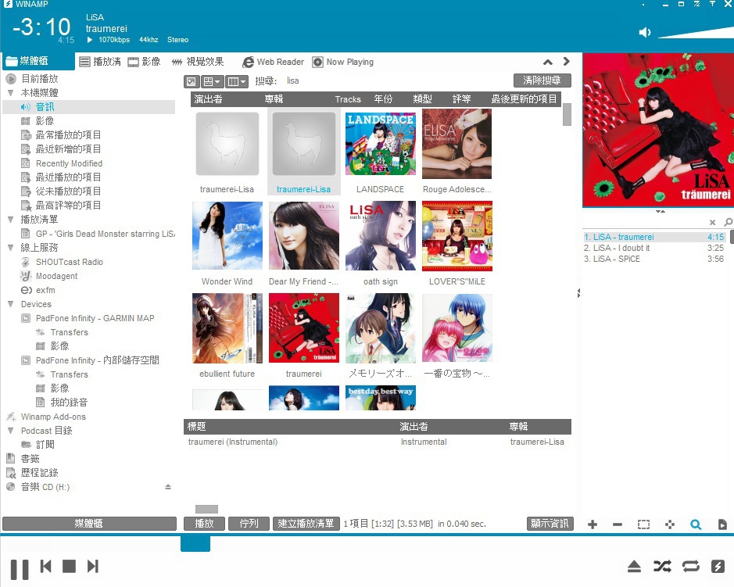The image size is (734, 587).
Task: Remove items with the minus icon
Action: click(618, 524)
